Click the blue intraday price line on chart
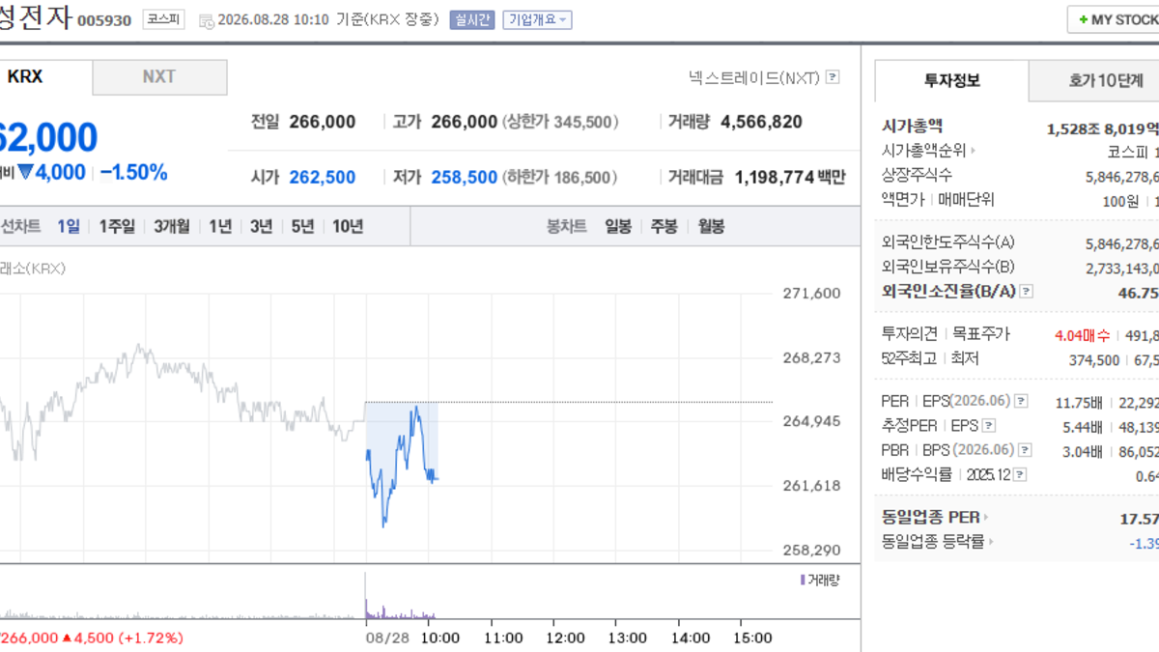The width and height of the screenshot is (1159, 652). [x=400, y=465]
